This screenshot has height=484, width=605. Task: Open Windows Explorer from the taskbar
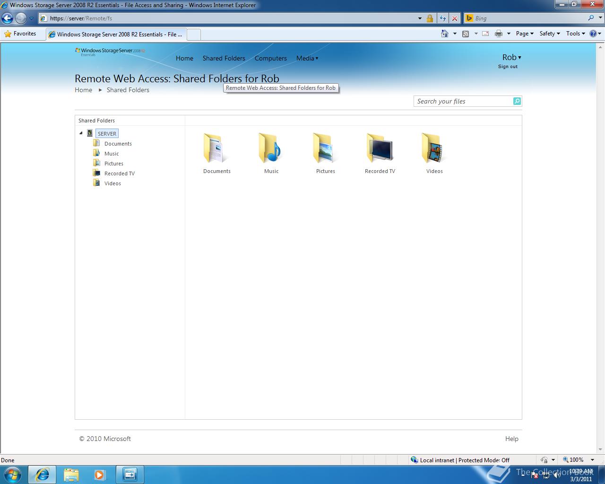click(71, 475)
